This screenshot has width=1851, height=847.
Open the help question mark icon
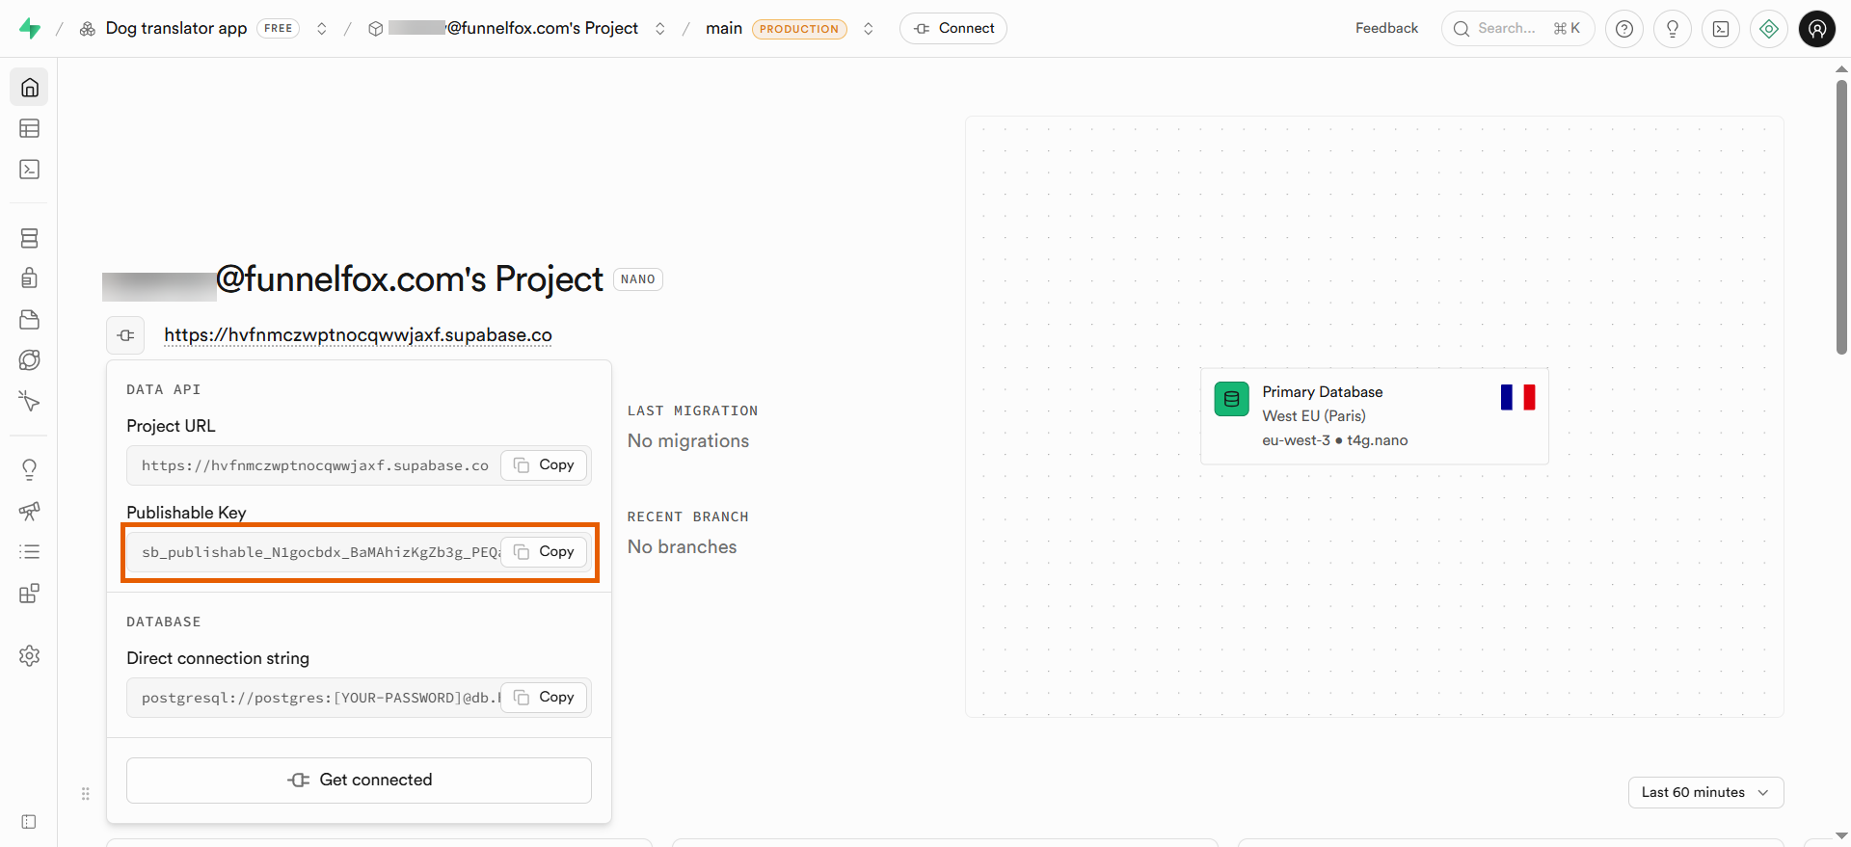coord(1624,29)
